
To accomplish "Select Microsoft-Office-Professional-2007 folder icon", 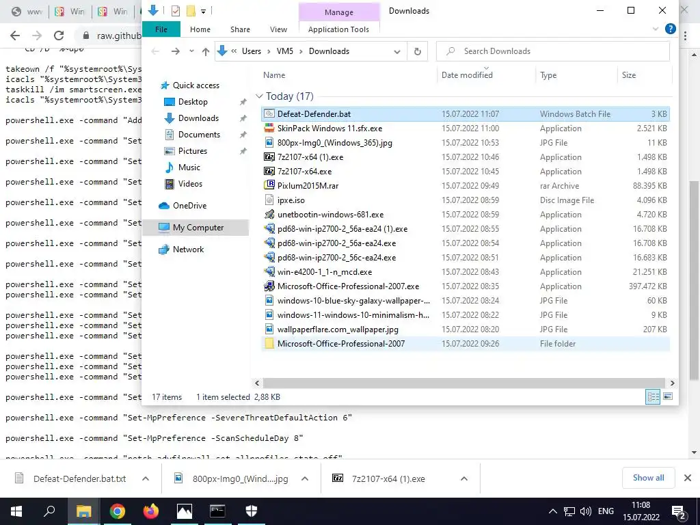I will (269, 343).
